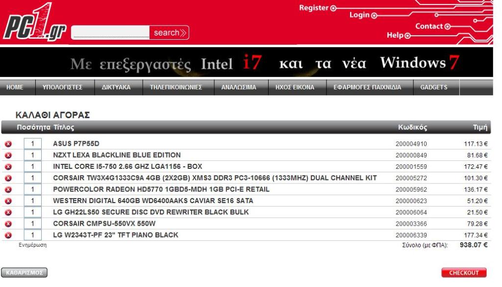Open the ΗΧΟΣ ΕΙΚΟΝΑ menu
This screenshot has width=502, height=287.
click(x=295, y=87)
